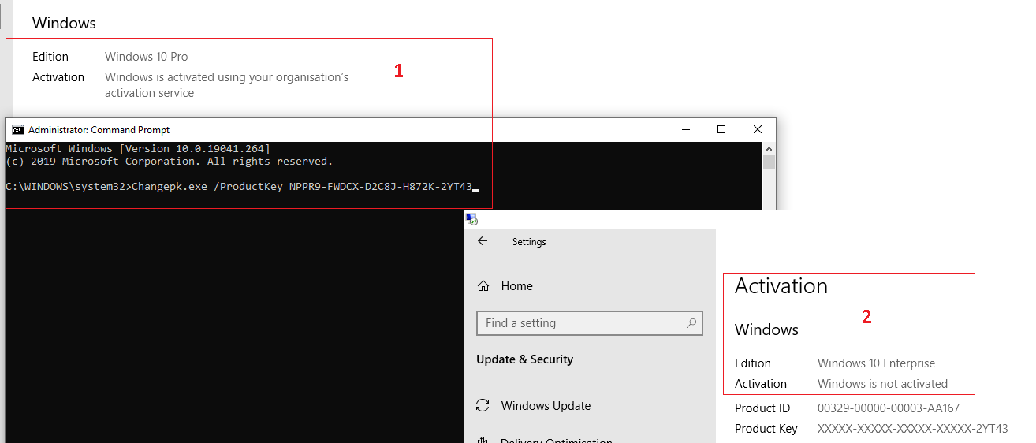This screenshot has height=443, width=1036.
Task: Go back with the Settings back arrow
Action: (x=483, y=241)
